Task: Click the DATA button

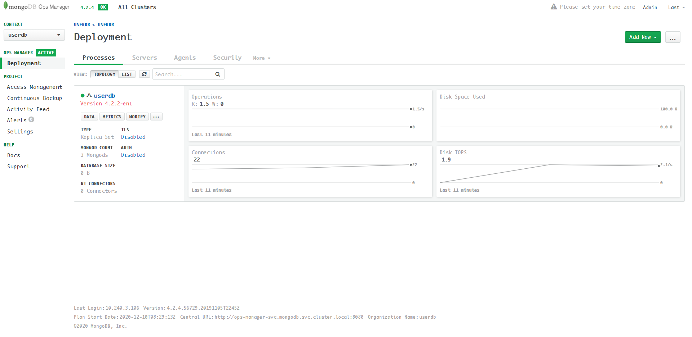Action: [x=89, y=117]
